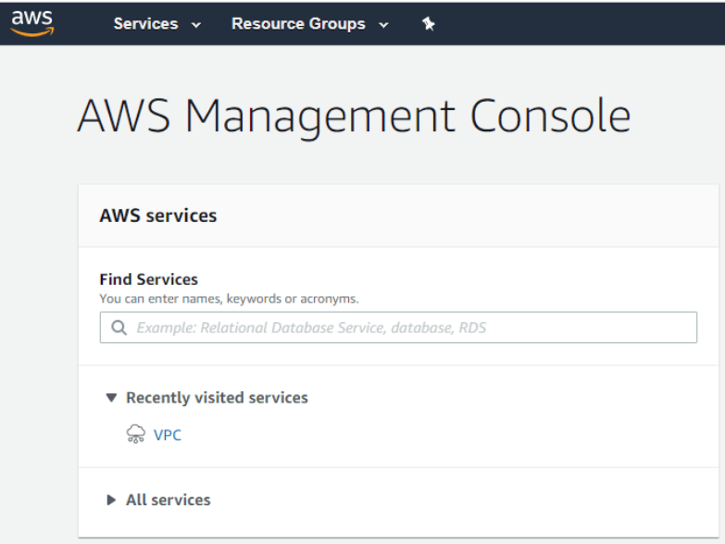The height and width of the screenshot is (544, 725).
Task: Click the pushpin shortcut icon
Action: [429, 24]
